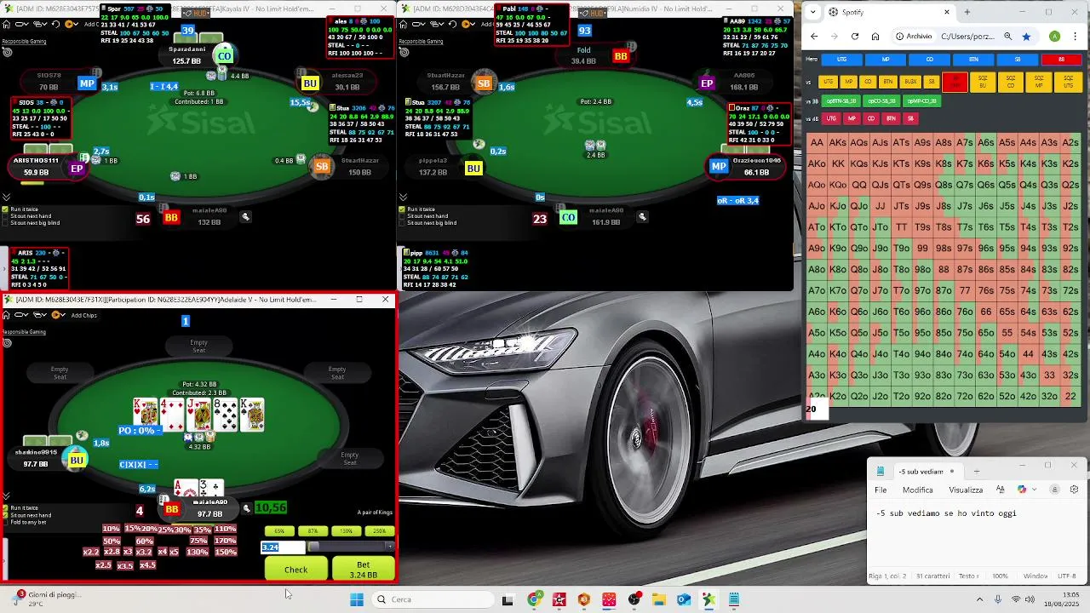Open the Chrome zoom magnifier icon
Image resolution: width=1090 pixels, height=613 pixels.
1008,37
